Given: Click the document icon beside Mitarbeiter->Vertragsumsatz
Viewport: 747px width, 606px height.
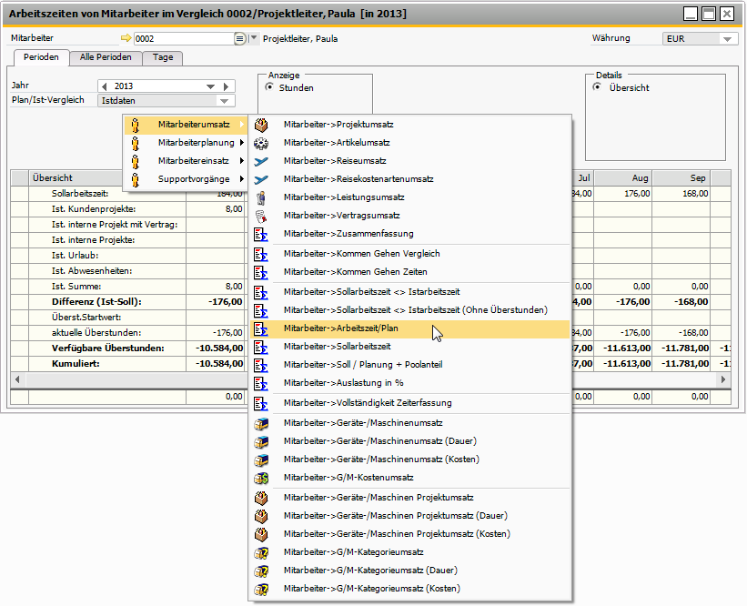Looking at the screenshot, I should pyautogui.click(x=261, y=216).
